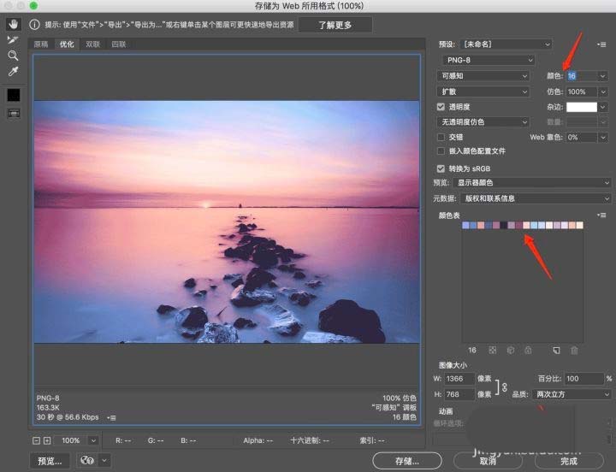Viewport: 616px width, 472px height.
Task: Click the Web 靠色 0% field
Action: coord(582,137)
